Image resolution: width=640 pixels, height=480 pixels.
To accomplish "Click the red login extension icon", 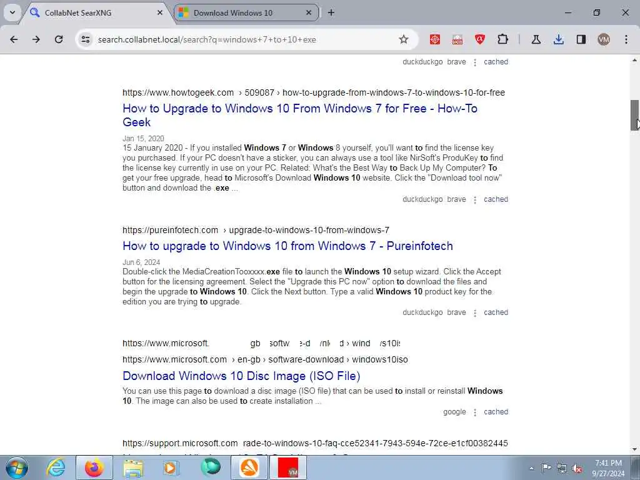I will click(x=457, y=39).
